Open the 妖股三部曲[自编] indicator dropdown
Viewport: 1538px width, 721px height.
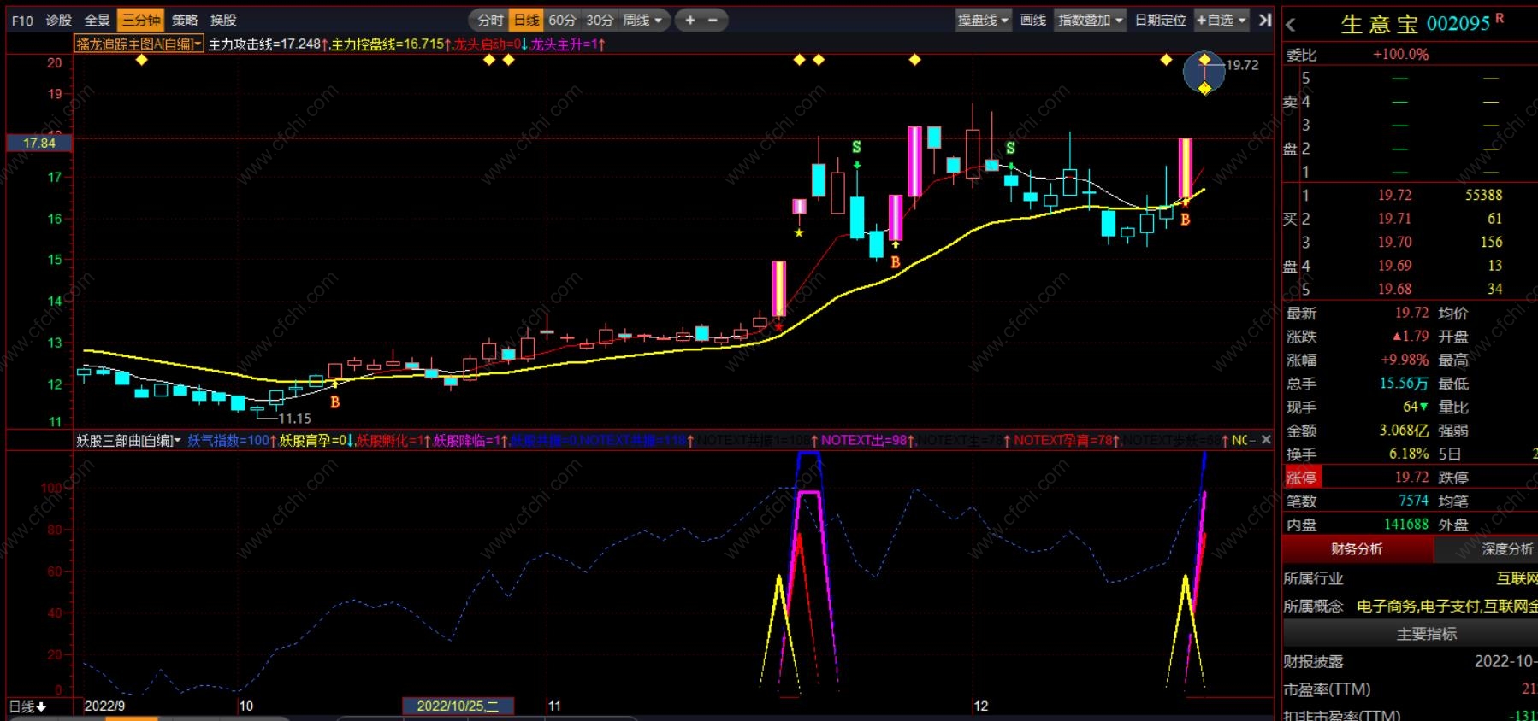click(128, 440)
